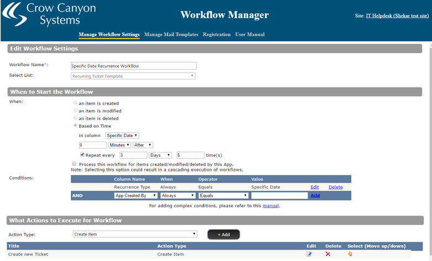Open the Registration tab
This screenshot has width=432, height=261.
point(216,34)
